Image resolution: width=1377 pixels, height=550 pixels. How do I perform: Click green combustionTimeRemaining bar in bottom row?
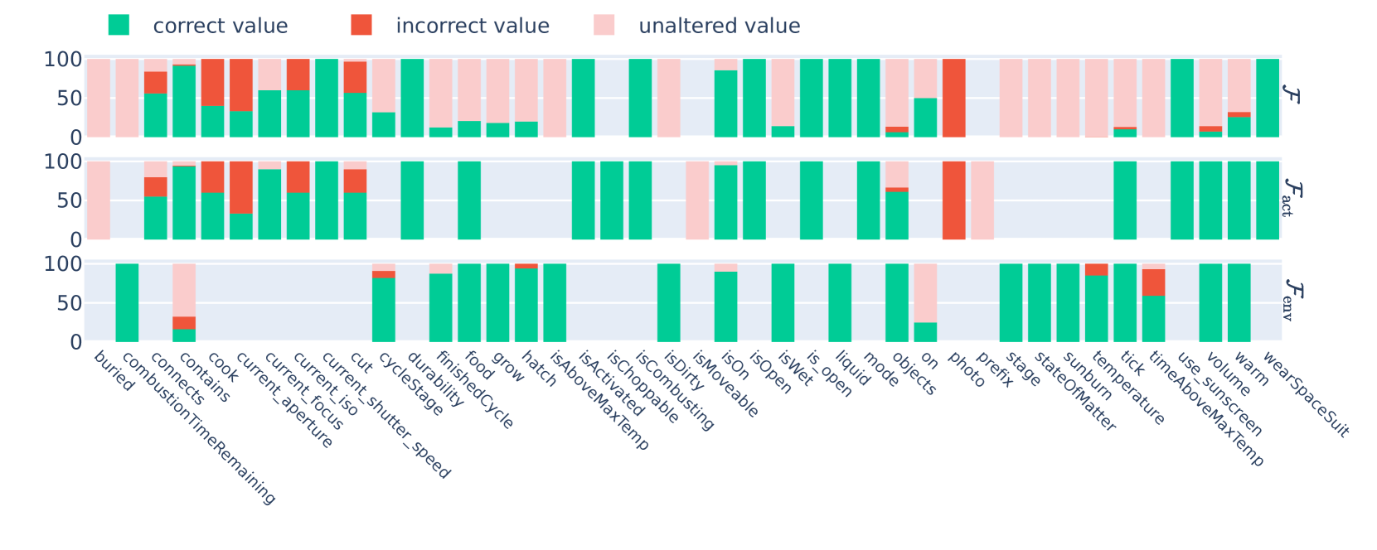(x=127, y=302)
